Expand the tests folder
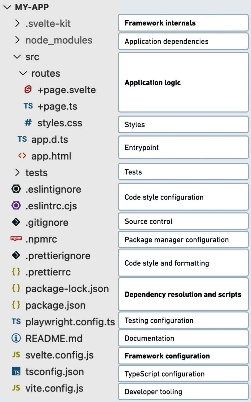This screenshot has width=251, height=402. pyautogui.click(x=17, y=172)
